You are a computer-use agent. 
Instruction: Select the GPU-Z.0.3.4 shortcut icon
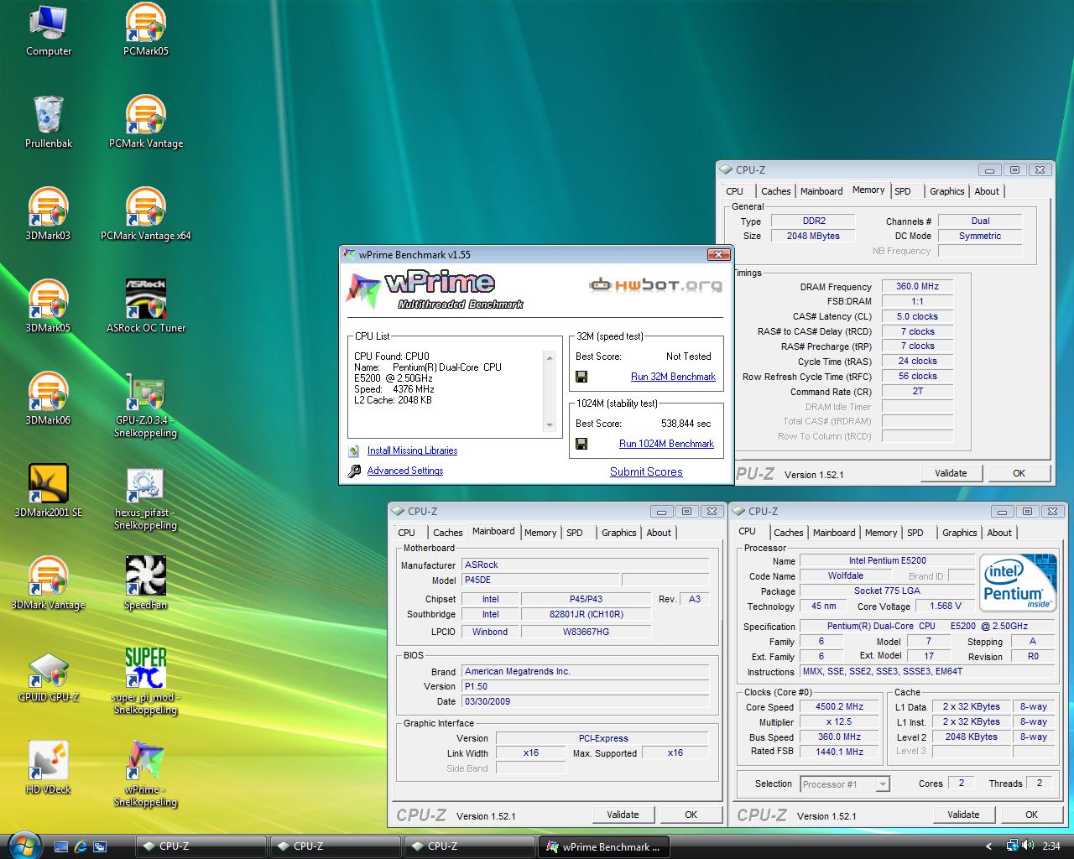145,406
